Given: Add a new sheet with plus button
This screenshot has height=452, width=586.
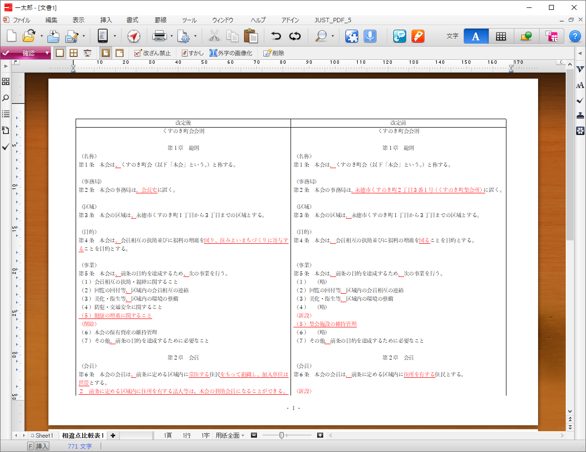Looking at the screenshot, I should point(113,435).
